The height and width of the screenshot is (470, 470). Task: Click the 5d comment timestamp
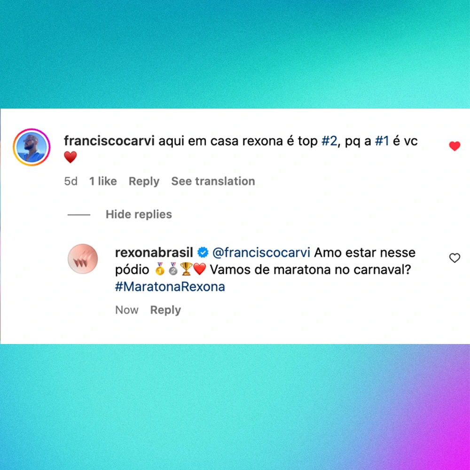pos(71,181)
